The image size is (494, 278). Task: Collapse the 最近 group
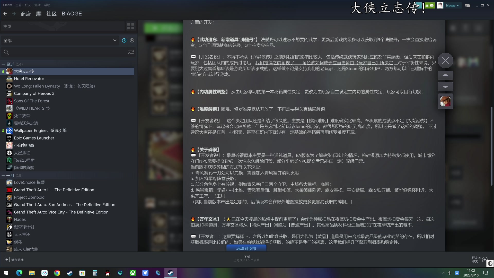[x=3, y=64]
